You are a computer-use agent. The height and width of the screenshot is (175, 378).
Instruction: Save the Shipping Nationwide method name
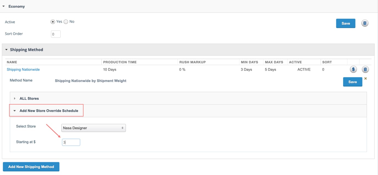click(352, 82)
